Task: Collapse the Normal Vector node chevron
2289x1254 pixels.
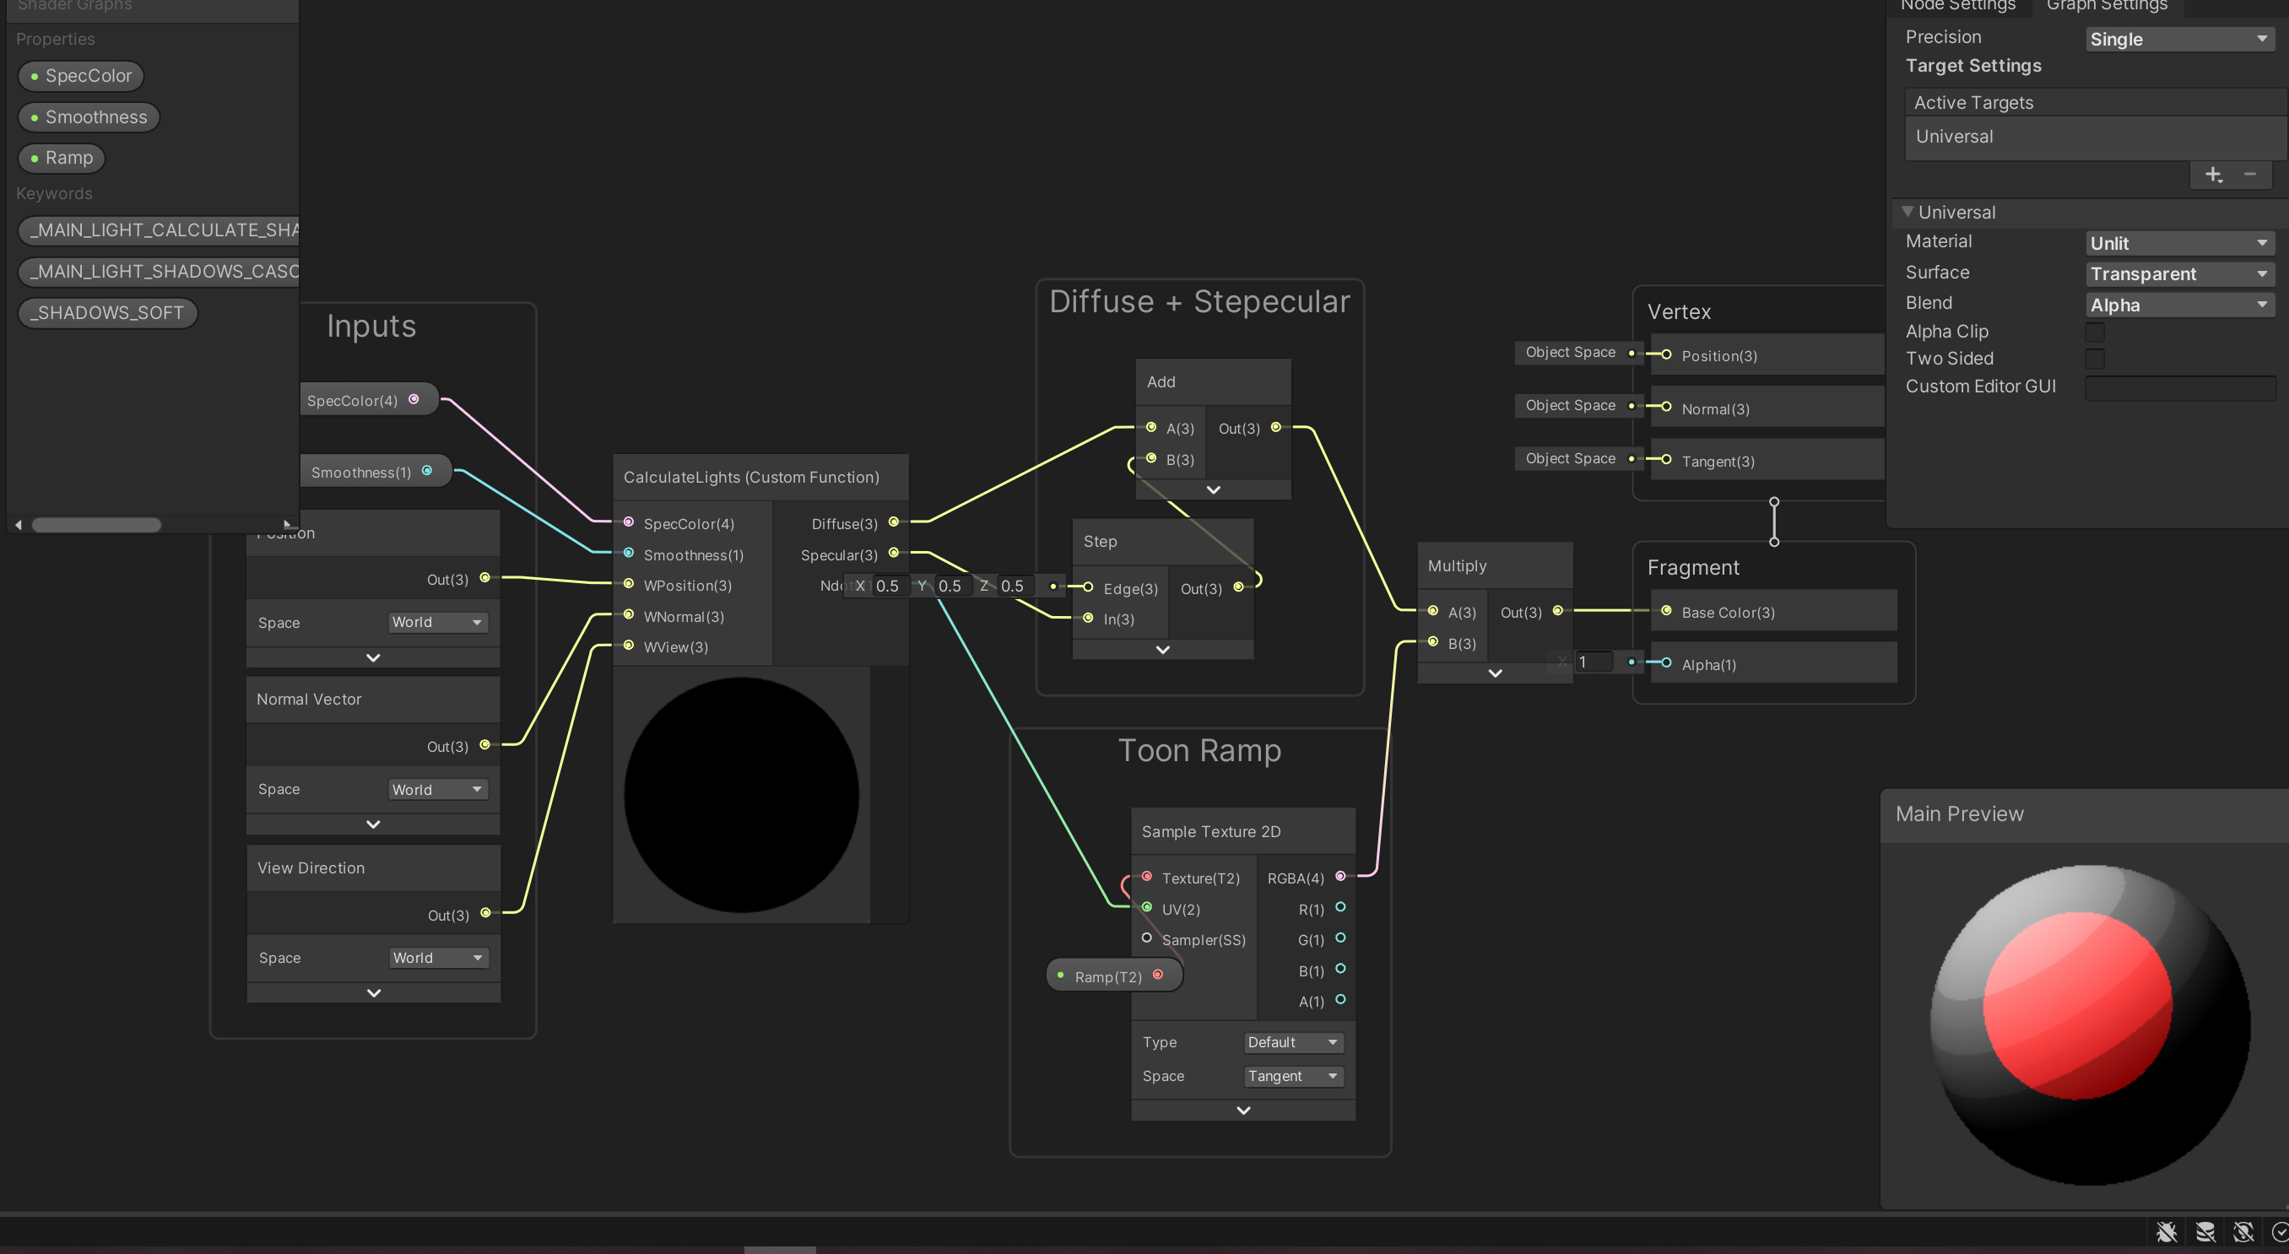Action: click(373, 824)
